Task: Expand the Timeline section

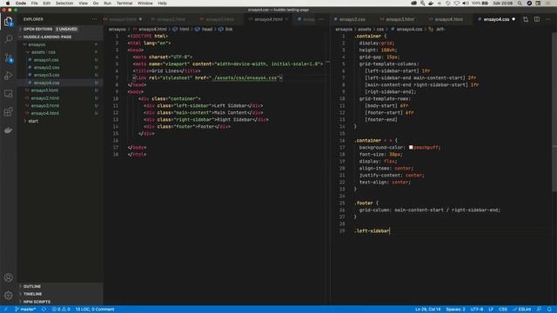Action: [33, 294]
